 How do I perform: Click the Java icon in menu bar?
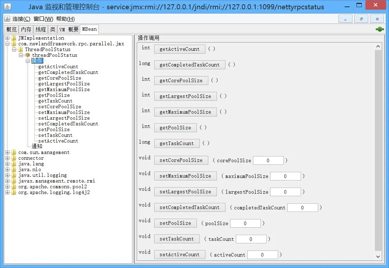(7, 19)
